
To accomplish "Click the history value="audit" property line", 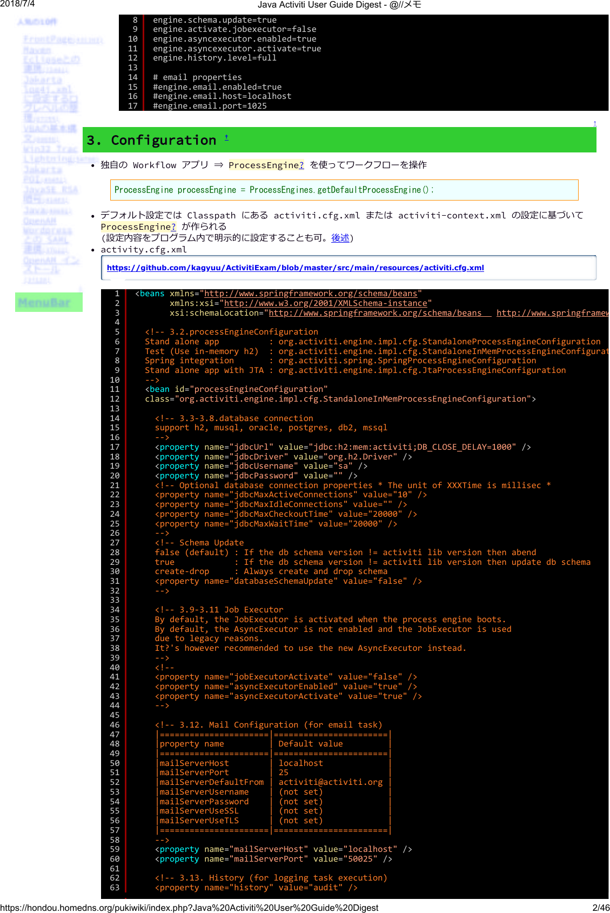I will pyautogui.click(x=256, y=888).
